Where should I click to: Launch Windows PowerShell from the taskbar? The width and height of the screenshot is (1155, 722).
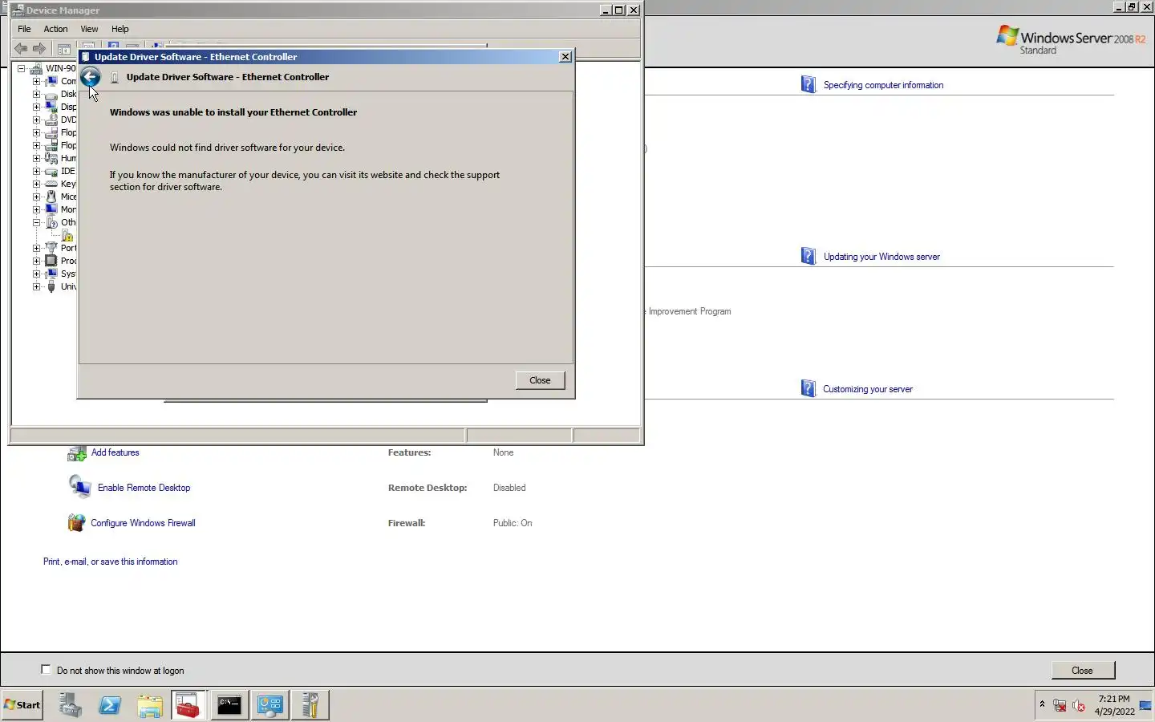click(110, 705)
